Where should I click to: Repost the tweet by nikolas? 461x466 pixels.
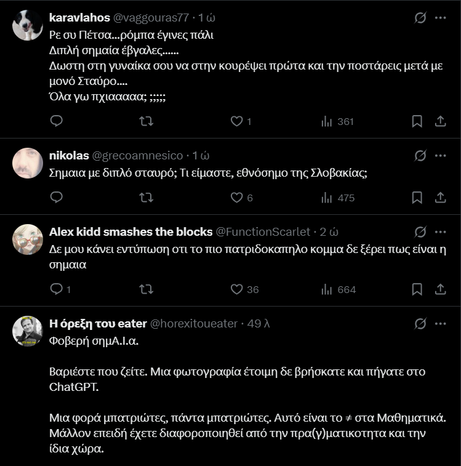pos(146,198)
